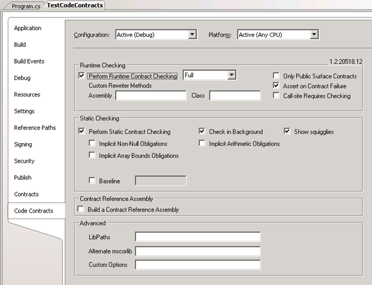Image resolution: width=372 pixels, height=285 pixels.
Task: Enable Only Public Surface Contracts
Action: pyautogui.click(x=276, y=75)
